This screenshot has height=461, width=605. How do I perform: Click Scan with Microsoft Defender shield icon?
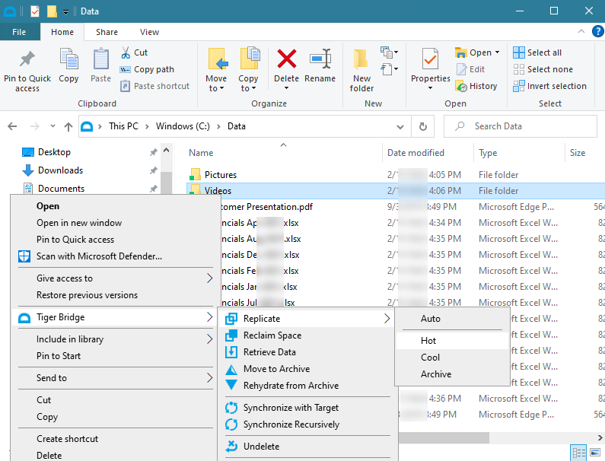click(x=24, y=256)
